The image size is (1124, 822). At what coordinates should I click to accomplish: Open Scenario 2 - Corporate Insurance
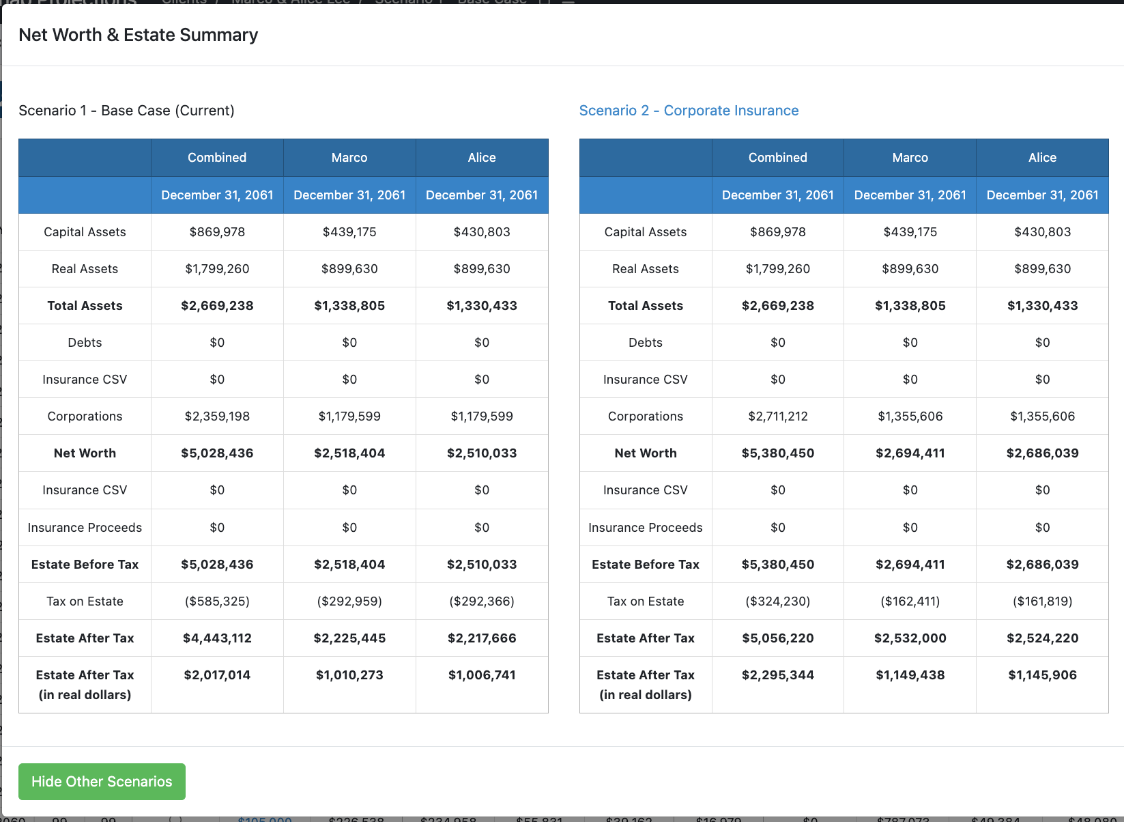click(689, 110)
